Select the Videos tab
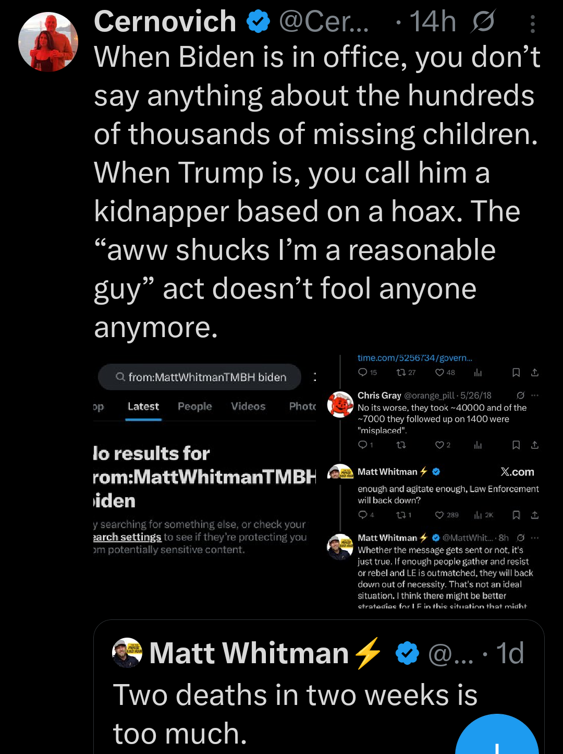563x754 pixels. pos(248,406)
